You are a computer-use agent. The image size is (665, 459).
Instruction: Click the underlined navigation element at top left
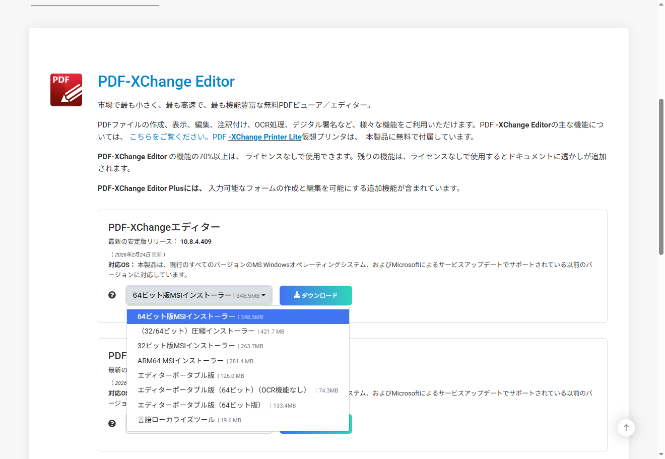click(95, 4)
